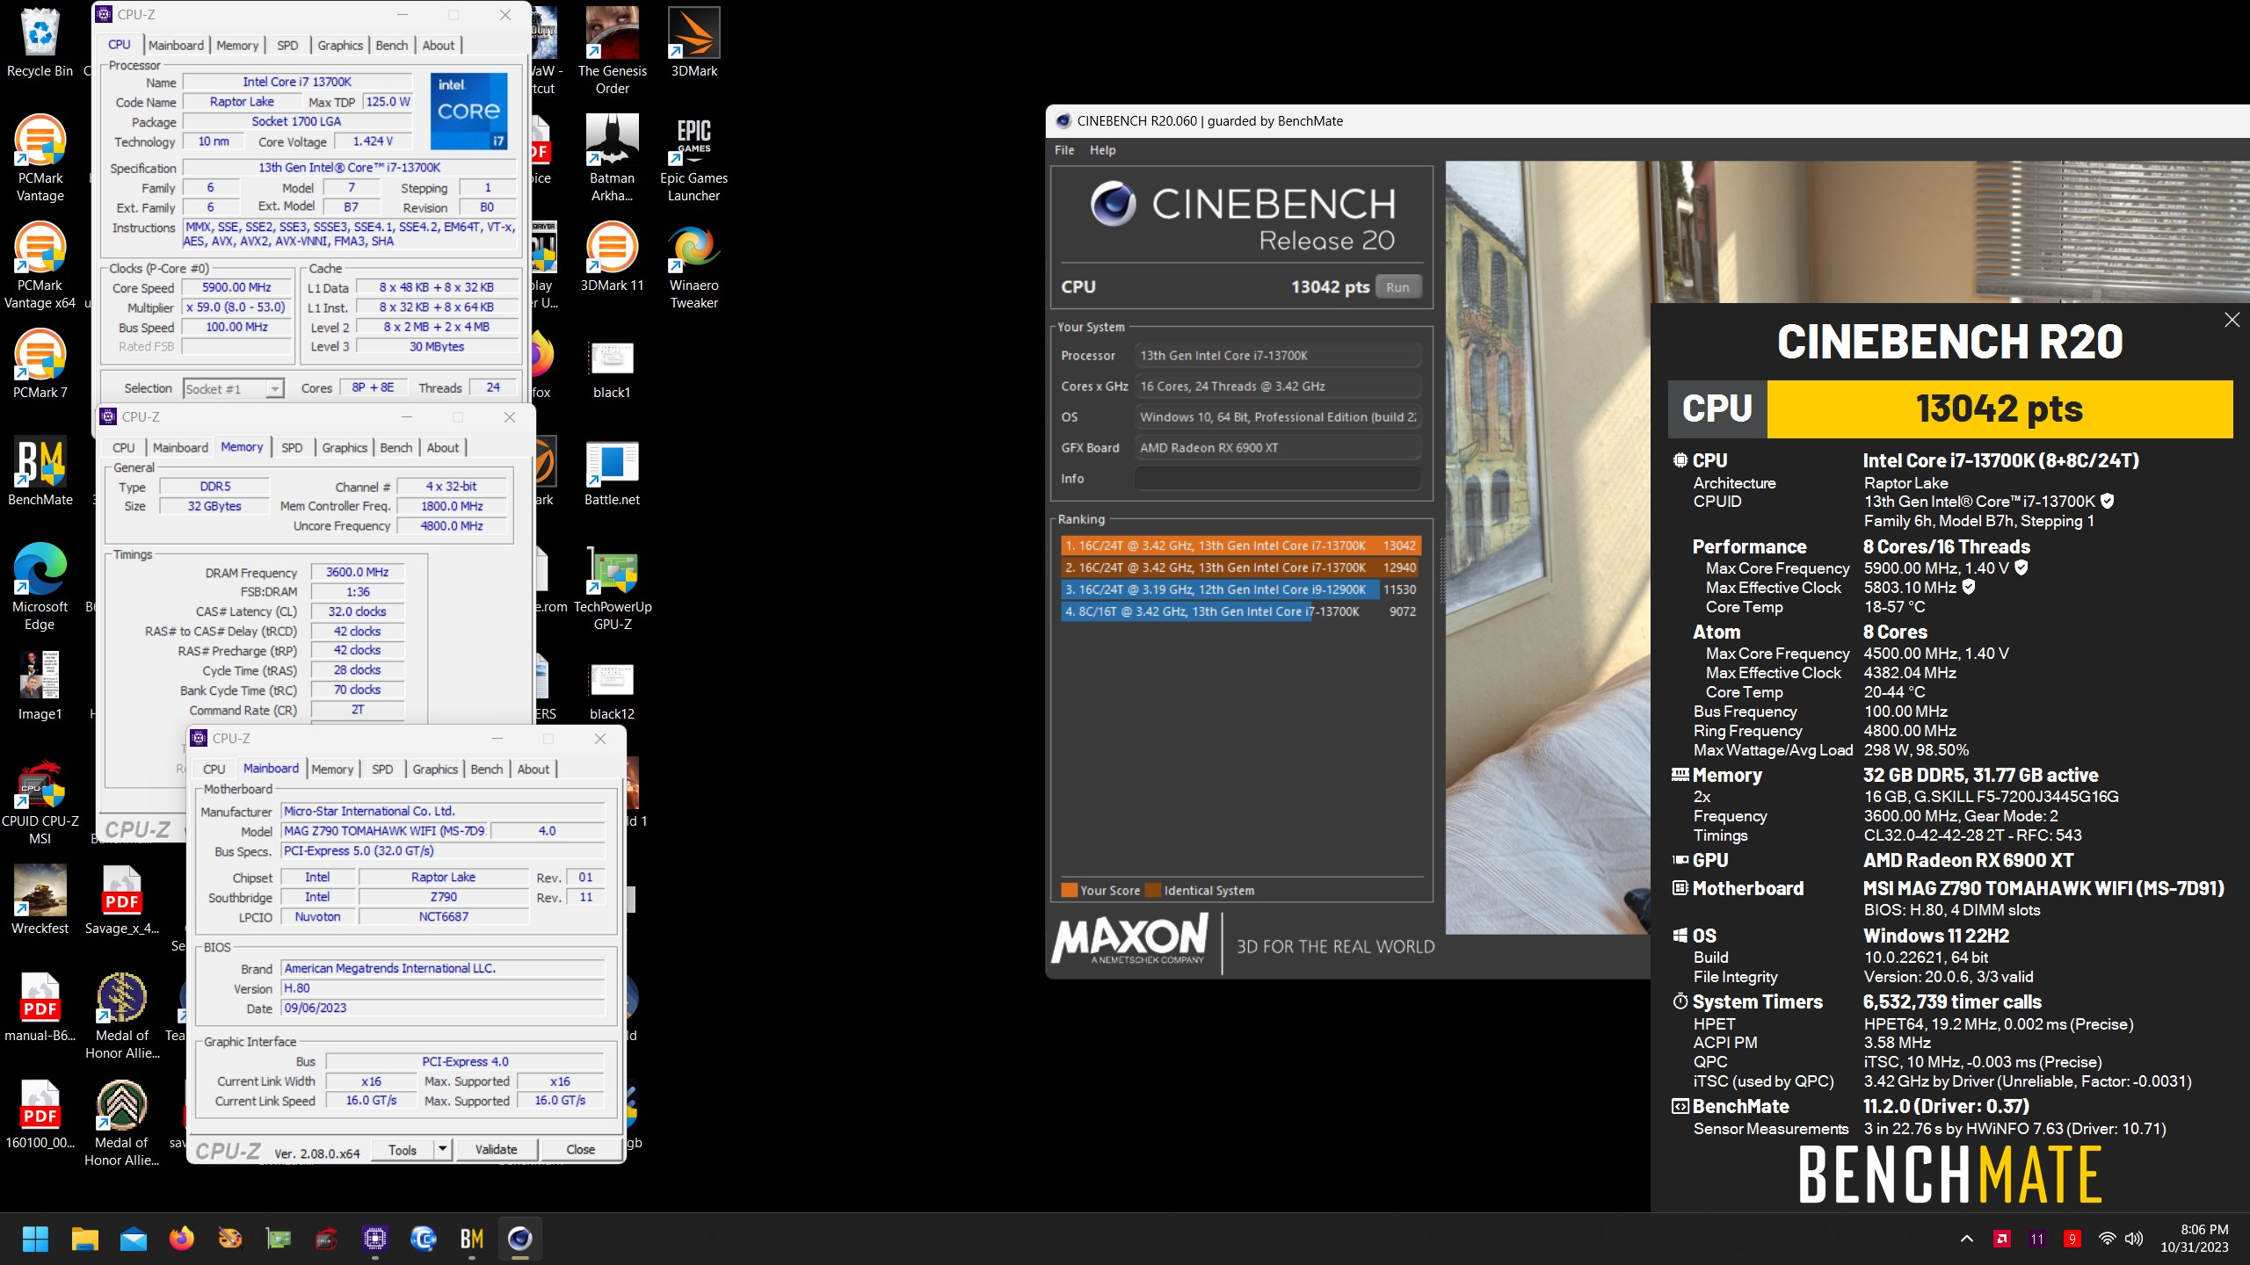The image size is (2250, 1265).
Task: Open PCMark Vantage x64 desktop shortcut
Action: (x=40, y=265)
